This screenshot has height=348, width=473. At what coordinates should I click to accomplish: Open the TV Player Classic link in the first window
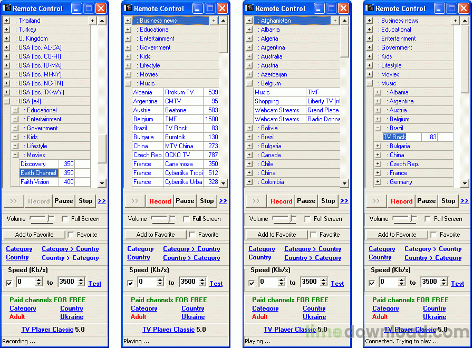point(47,330)
